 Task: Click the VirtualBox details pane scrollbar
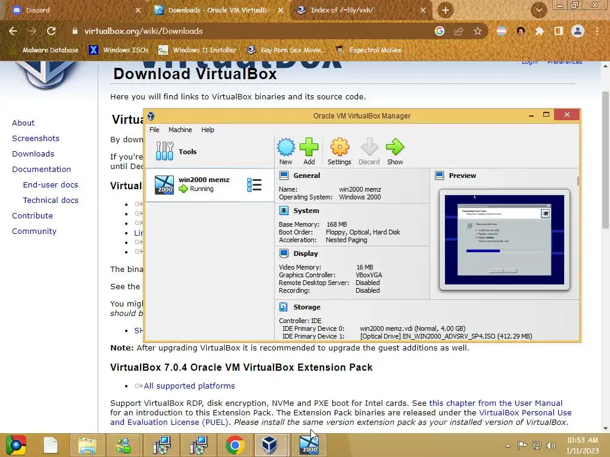(x=578, y=181)
